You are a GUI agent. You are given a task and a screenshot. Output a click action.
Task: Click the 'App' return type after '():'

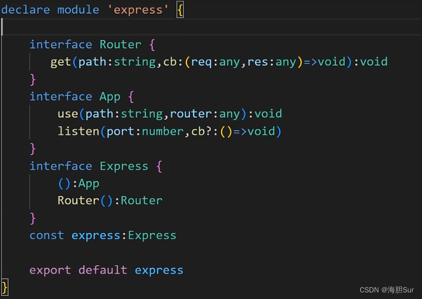click(x=89, y=184)
